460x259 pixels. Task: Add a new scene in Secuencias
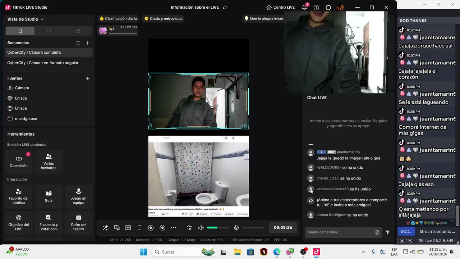[x=88, y=43]
